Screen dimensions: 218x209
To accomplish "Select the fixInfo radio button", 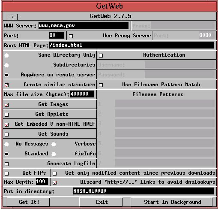I will tap(54, 154).
